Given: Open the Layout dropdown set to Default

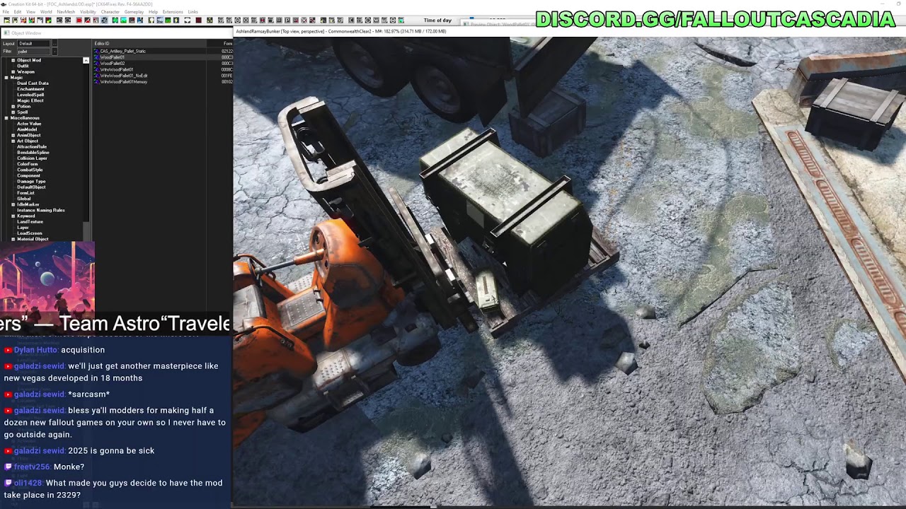Looking at the screenshot, I should [x=33, y=44].
